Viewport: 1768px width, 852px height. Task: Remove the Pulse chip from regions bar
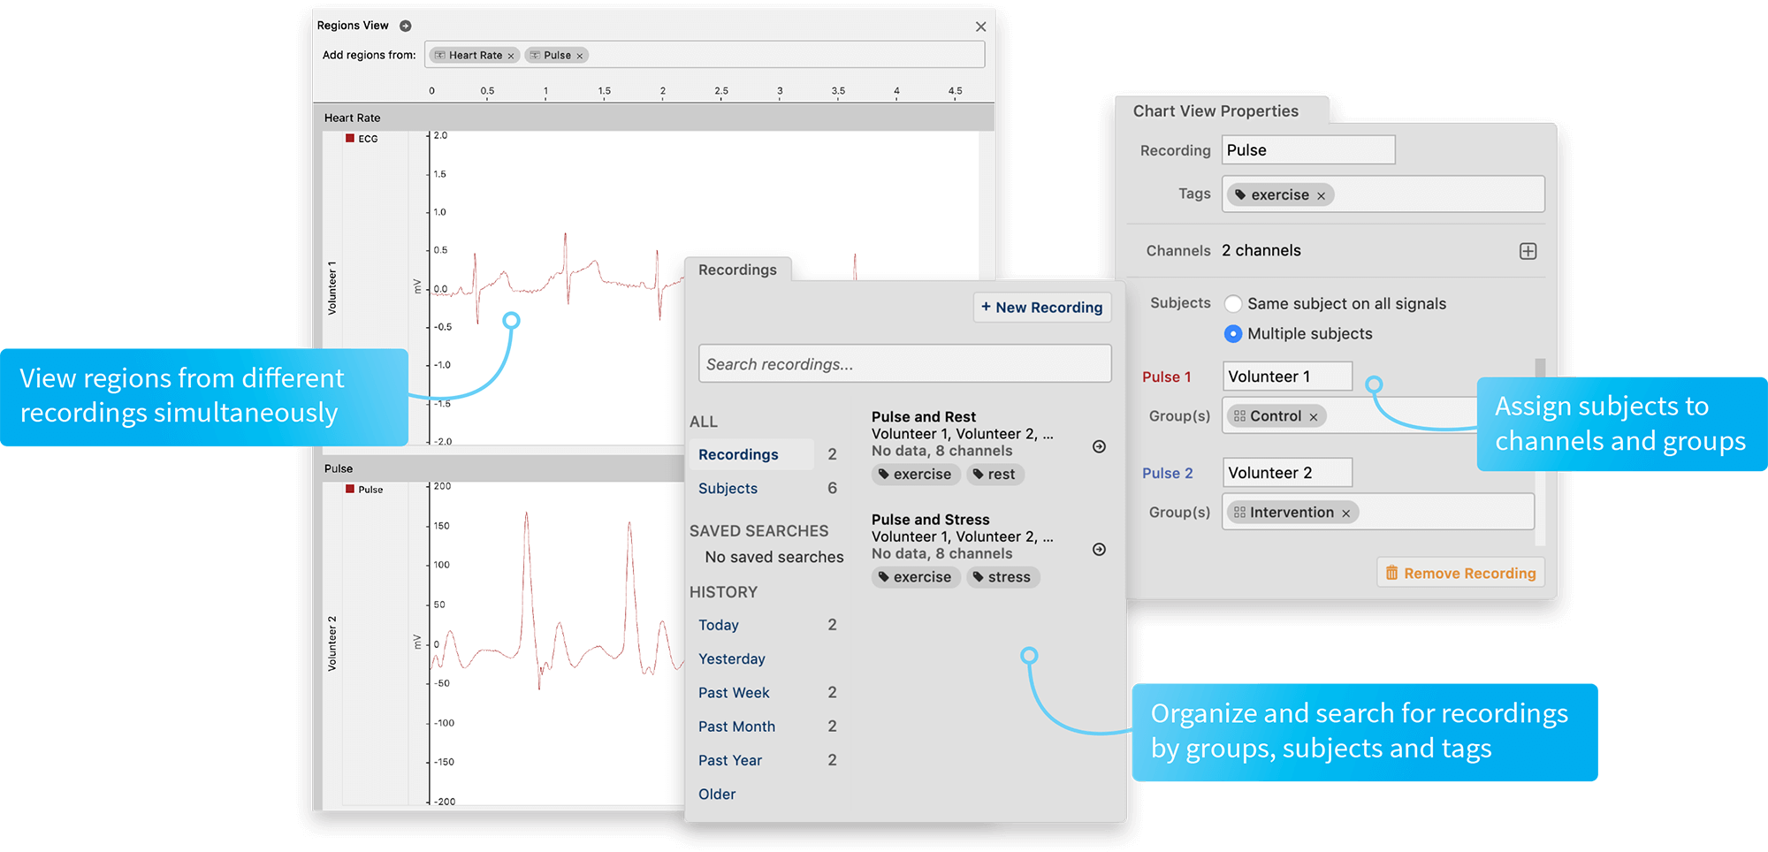pyautogui.click(x=581, y=55)
